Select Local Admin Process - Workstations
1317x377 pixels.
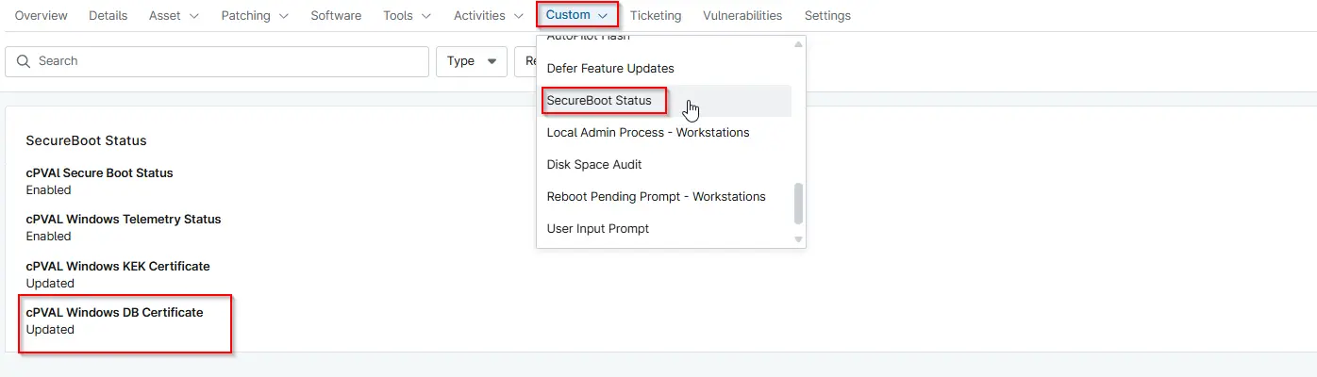(x=648, y=133)
